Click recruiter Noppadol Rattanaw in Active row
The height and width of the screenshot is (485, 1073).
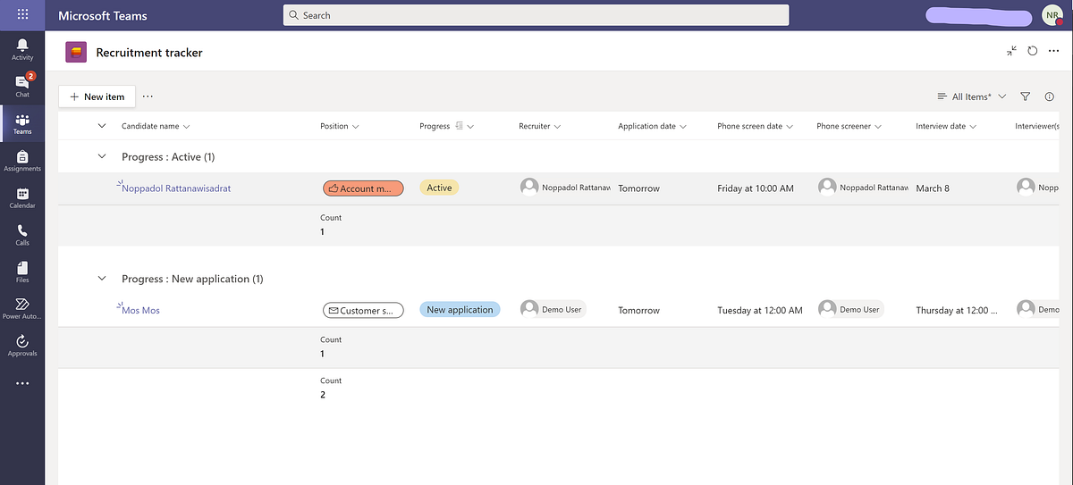(x=565, y=187)
